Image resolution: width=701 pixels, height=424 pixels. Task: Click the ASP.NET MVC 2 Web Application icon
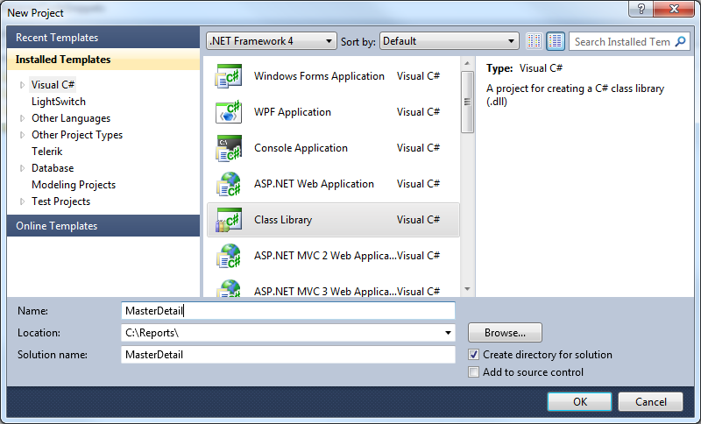(229, 256)
